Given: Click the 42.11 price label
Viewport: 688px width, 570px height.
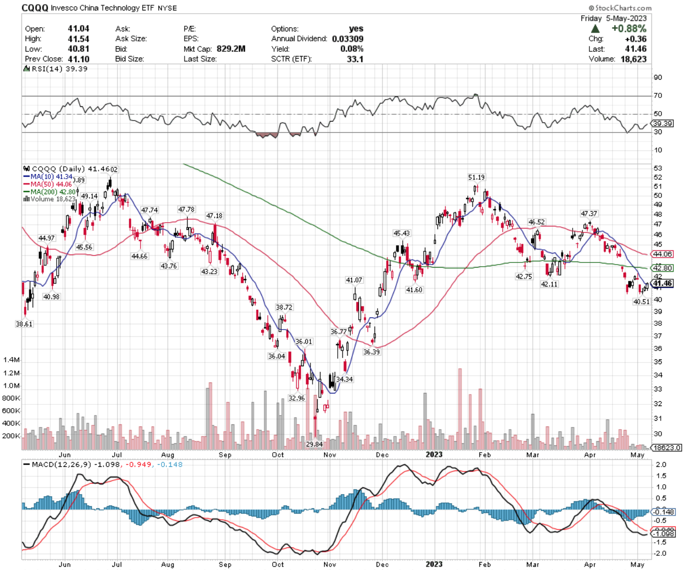Looking at the screenshot, I should click(549, 284).
